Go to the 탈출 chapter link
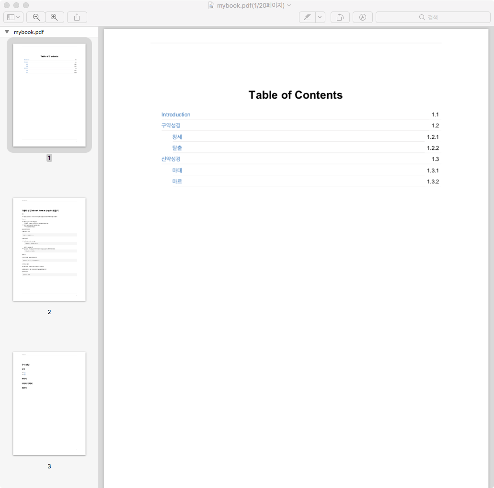Image resolution: width=494 pixels, height=488 pixels. (x=177, y=148)
